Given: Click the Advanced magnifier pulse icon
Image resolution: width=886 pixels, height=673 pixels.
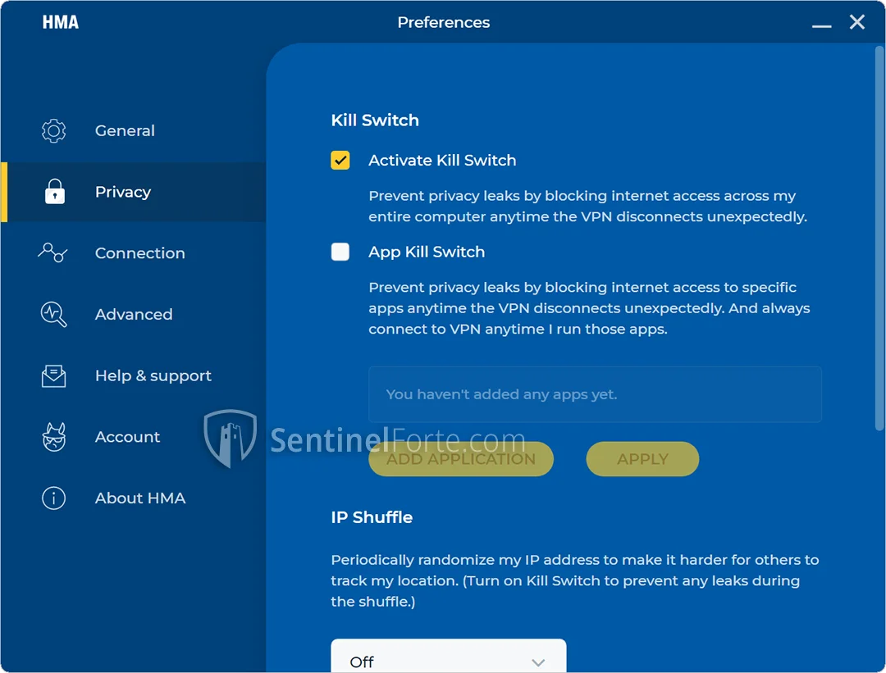Looking at the screenshot, I should (x=53, y=315).
